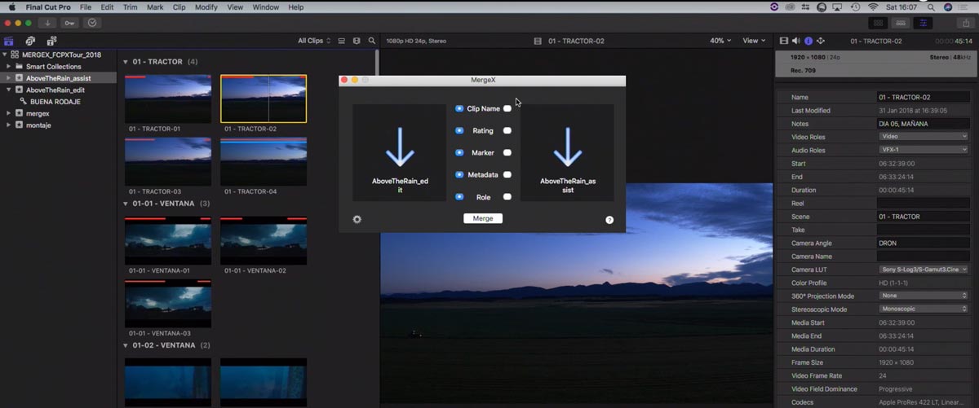Open the Clip menu
979x408 pixels.
[179, 7]
